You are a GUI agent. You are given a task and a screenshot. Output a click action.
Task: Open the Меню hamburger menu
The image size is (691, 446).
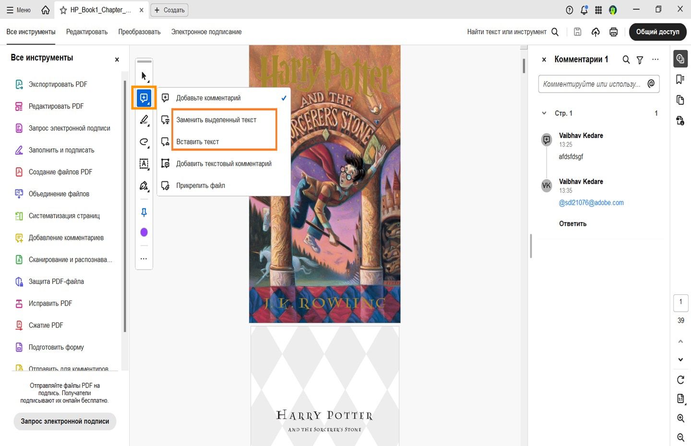click(x=19, y=10)
